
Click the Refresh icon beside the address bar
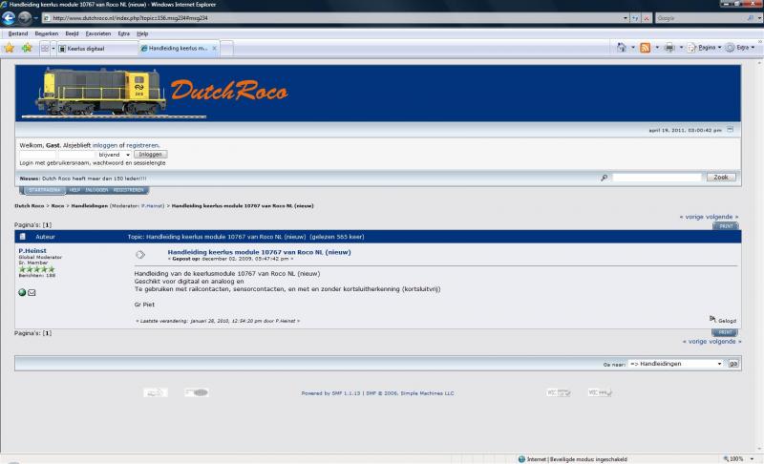coord(635,18)
